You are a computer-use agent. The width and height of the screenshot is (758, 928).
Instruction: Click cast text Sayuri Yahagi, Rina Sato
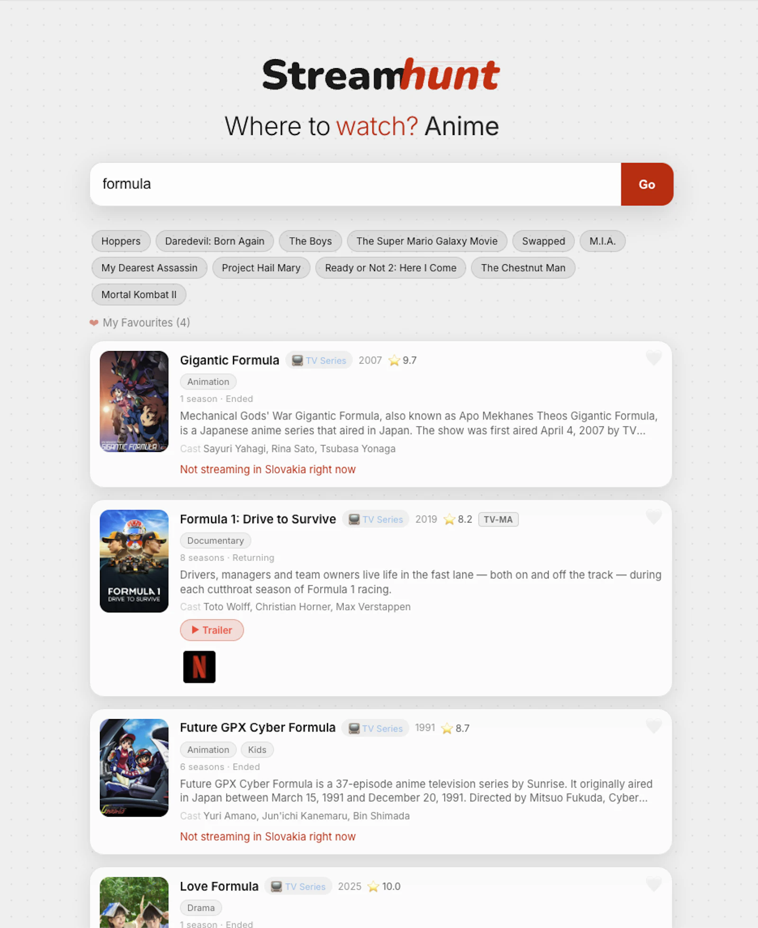(299, 449)
